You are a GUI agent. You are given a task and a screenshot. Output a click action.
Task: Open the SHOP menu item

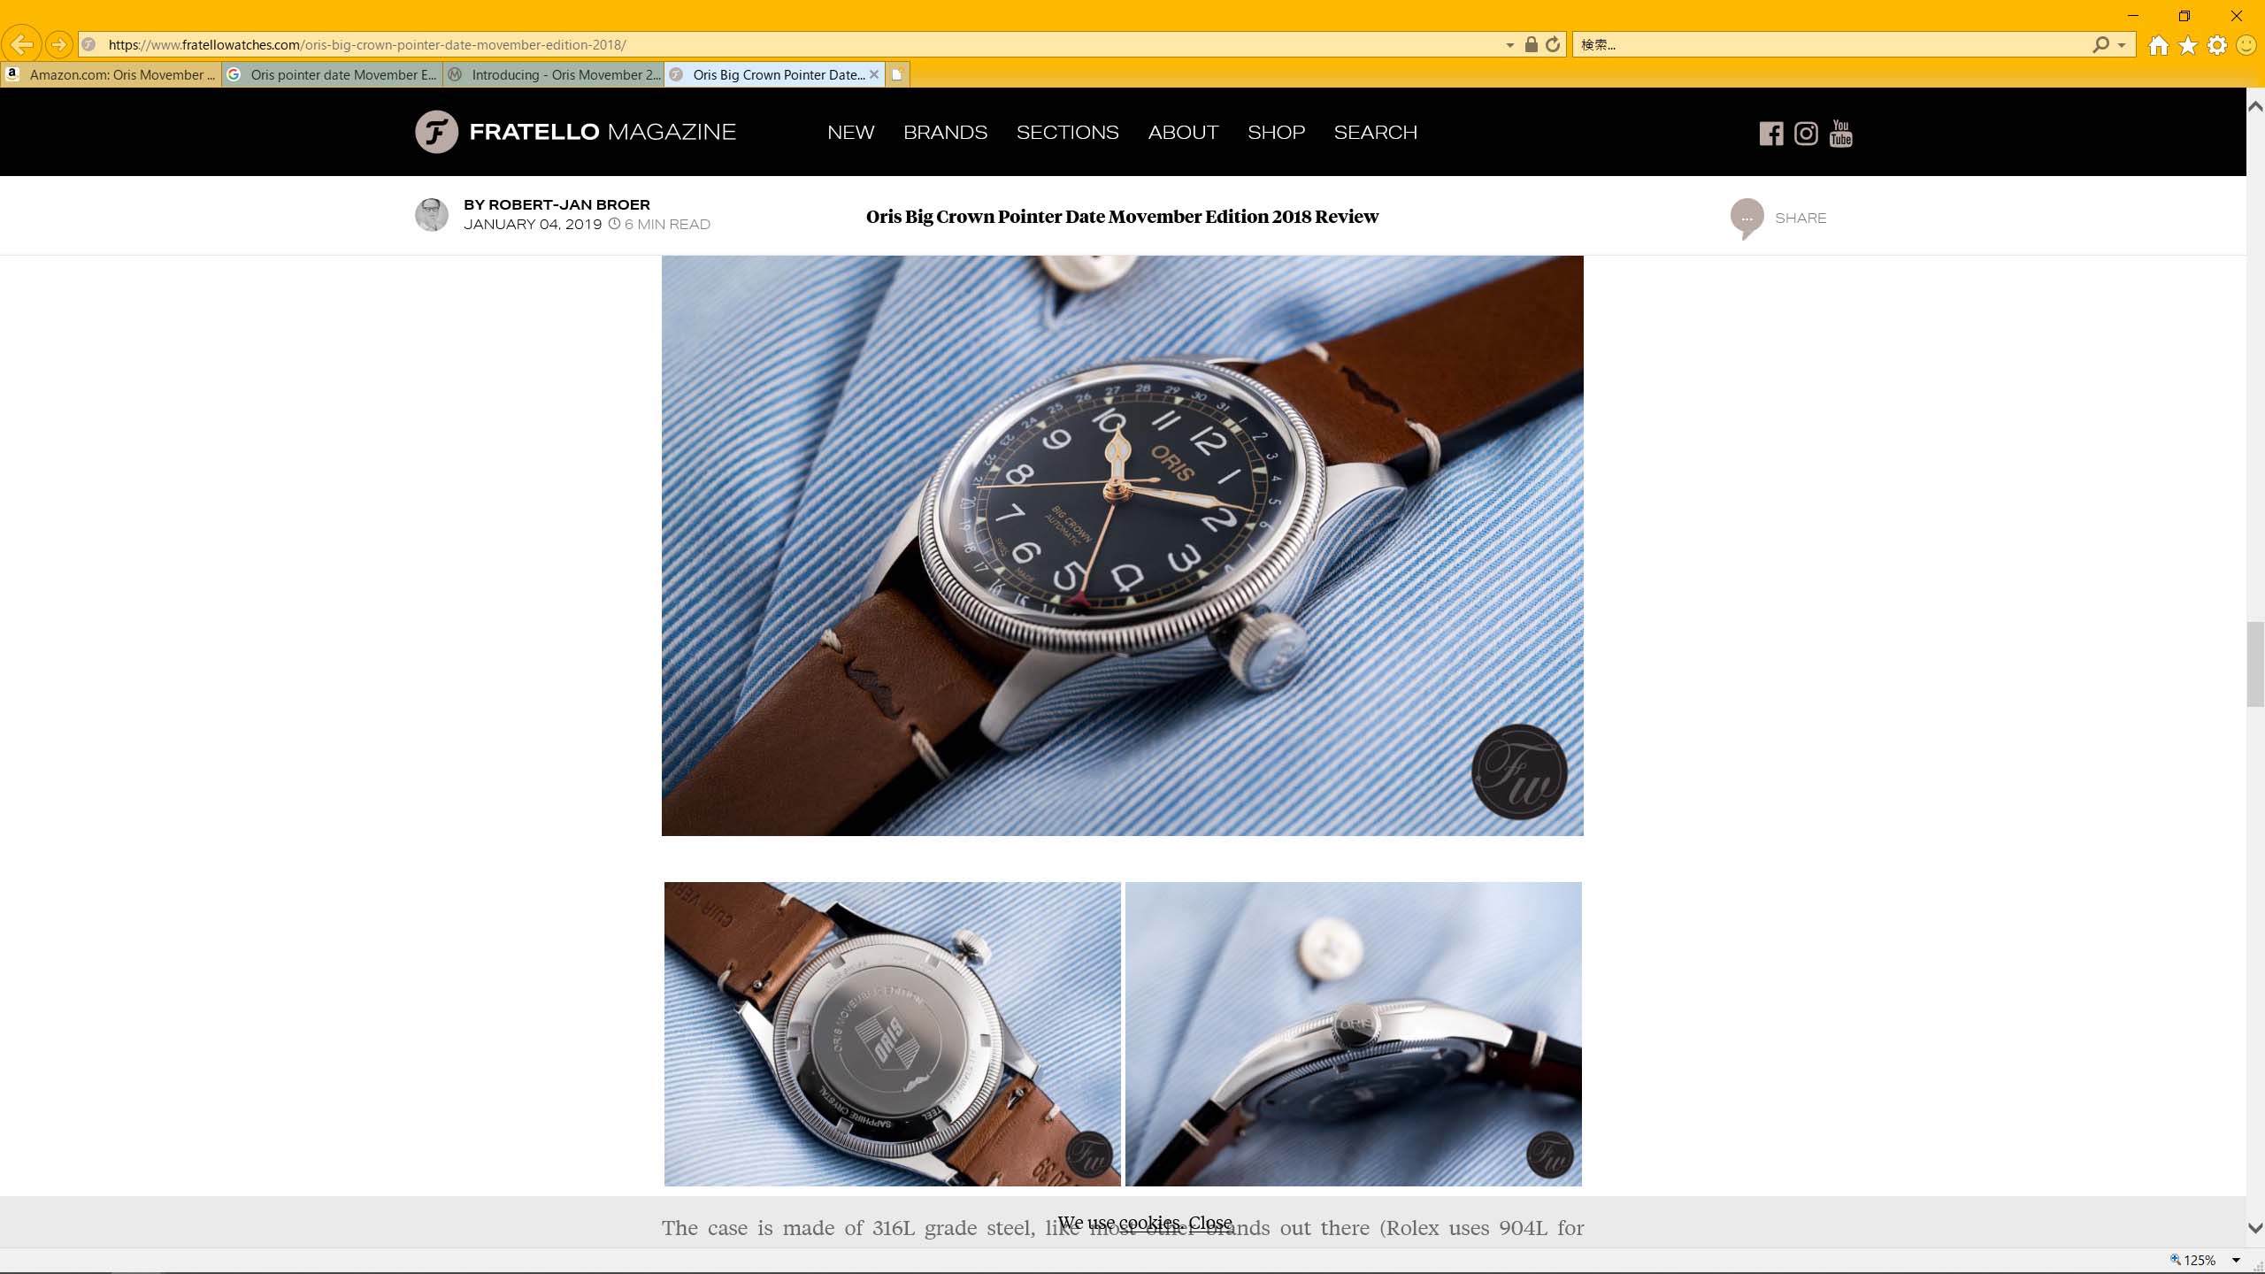coord(1276,133)
